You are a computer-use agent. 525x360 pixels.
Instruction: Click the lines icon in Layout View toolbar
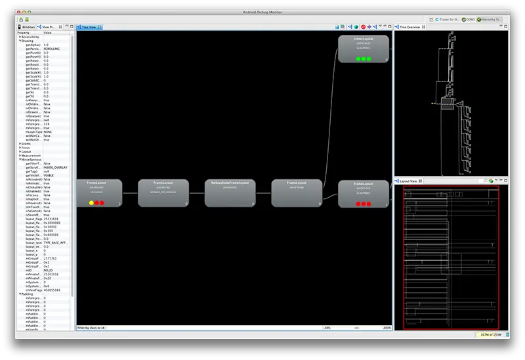(x=486, y=181)
